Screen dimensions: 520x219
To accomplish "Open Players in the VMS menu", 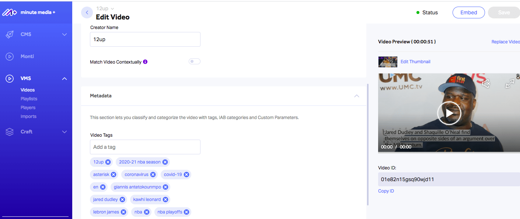I will pos(28,108).
